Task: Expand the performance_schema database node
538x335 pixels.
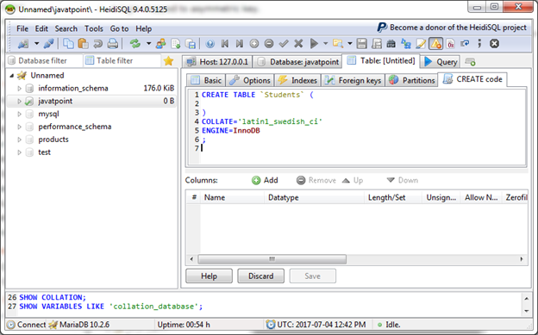Action: click(x=20, y=127)
